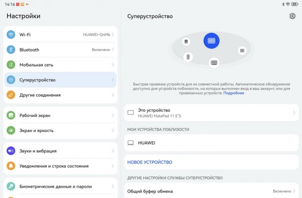Image resolution: width=302 pixels, height=198 pixels.
Task: Expand the Это устройство chevron
Action: point(294,113)
